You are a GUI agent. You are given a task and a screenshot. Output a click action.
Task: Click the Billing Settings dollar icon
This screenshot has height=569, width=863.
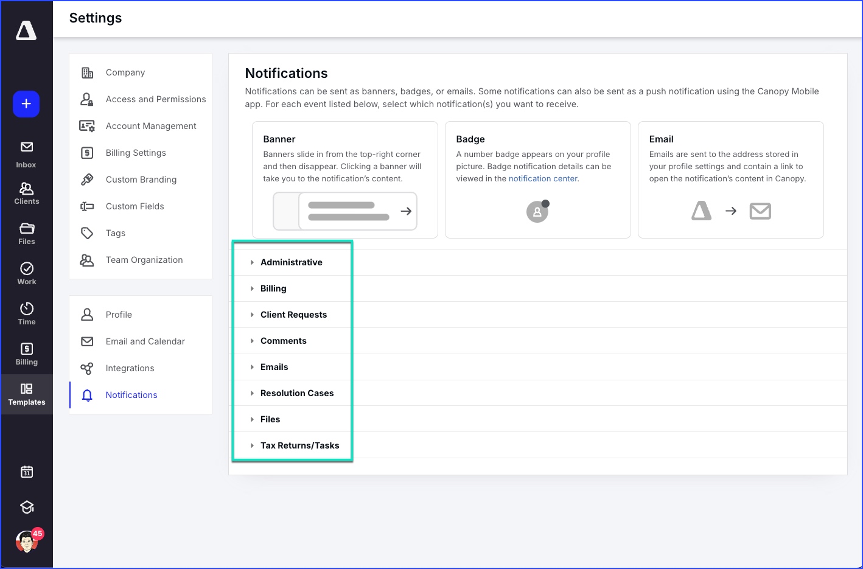tap(87, 153)
